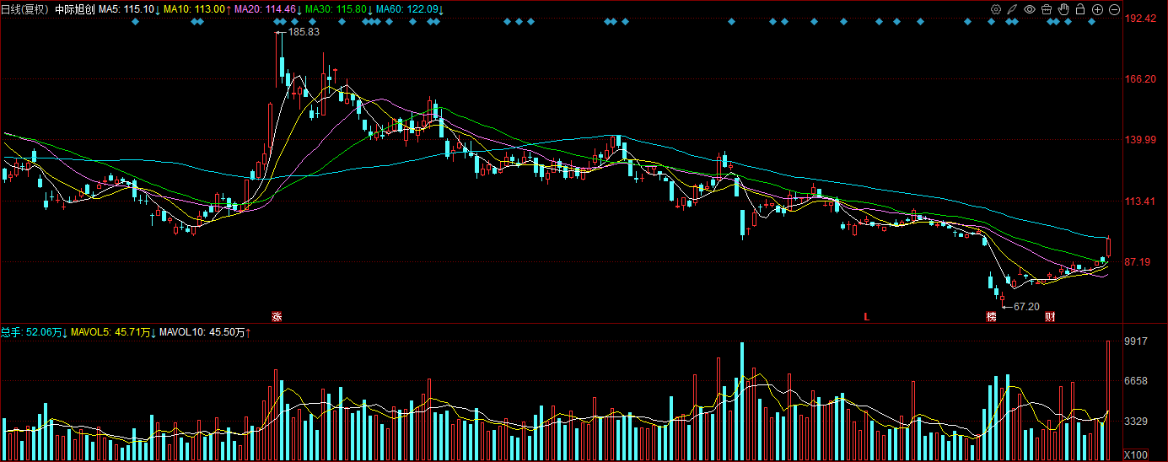Image resolution: width=1168 pixels, height=462 pixels.
Task: Open the red 涨 event marker
Action: (276, 317)
